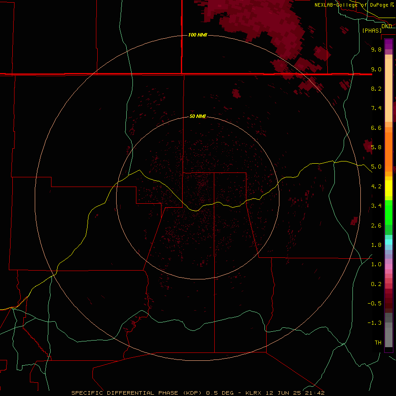Pick the yellow segment of the color bar
The height and width of the screenshot is (396, 396).
pos(389,188)
